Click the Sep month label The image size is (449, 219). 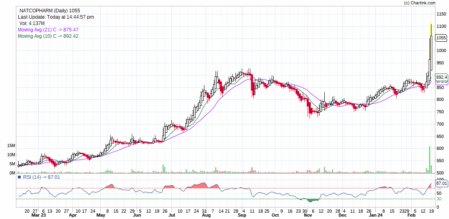coord(243,215)
